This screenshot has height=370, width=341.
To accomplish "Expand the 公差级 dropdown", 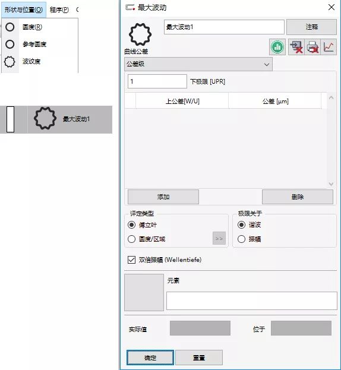I will point(198,64).
